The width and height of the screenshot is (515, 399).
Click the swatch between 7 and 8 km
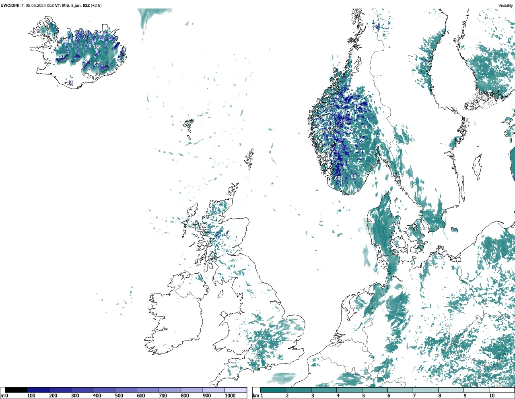tap(425, 390)
